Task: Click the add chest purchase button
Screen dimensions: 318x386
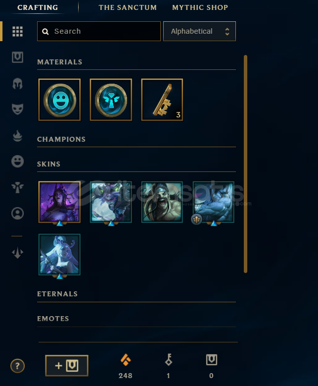Action: click(67, 366)
